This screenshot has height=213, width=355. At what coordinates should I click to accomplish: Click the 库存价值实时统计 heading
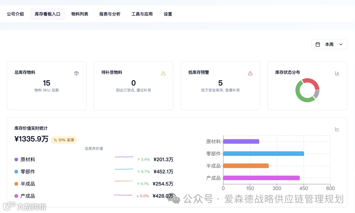coord(31,128)
